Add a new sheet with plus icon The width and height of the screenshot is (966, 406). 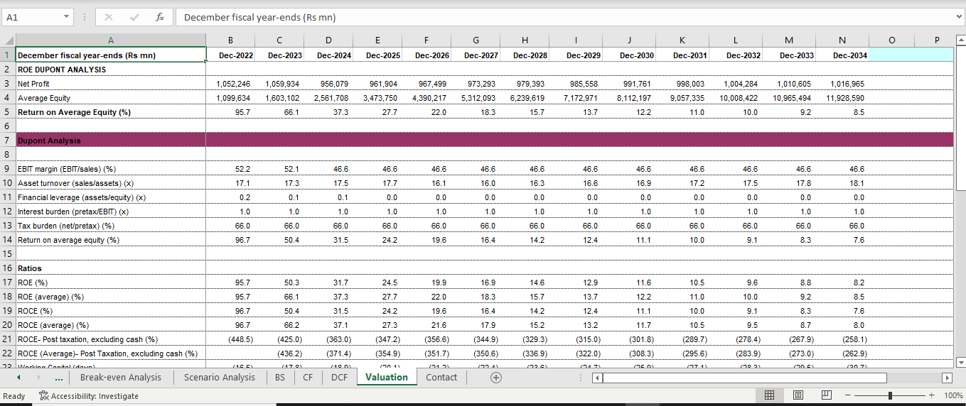(x=496, y=378)
